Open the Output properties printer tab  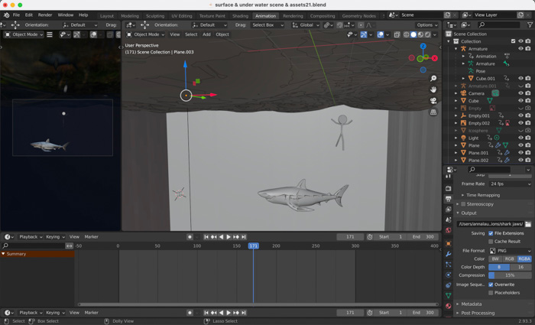449,199
